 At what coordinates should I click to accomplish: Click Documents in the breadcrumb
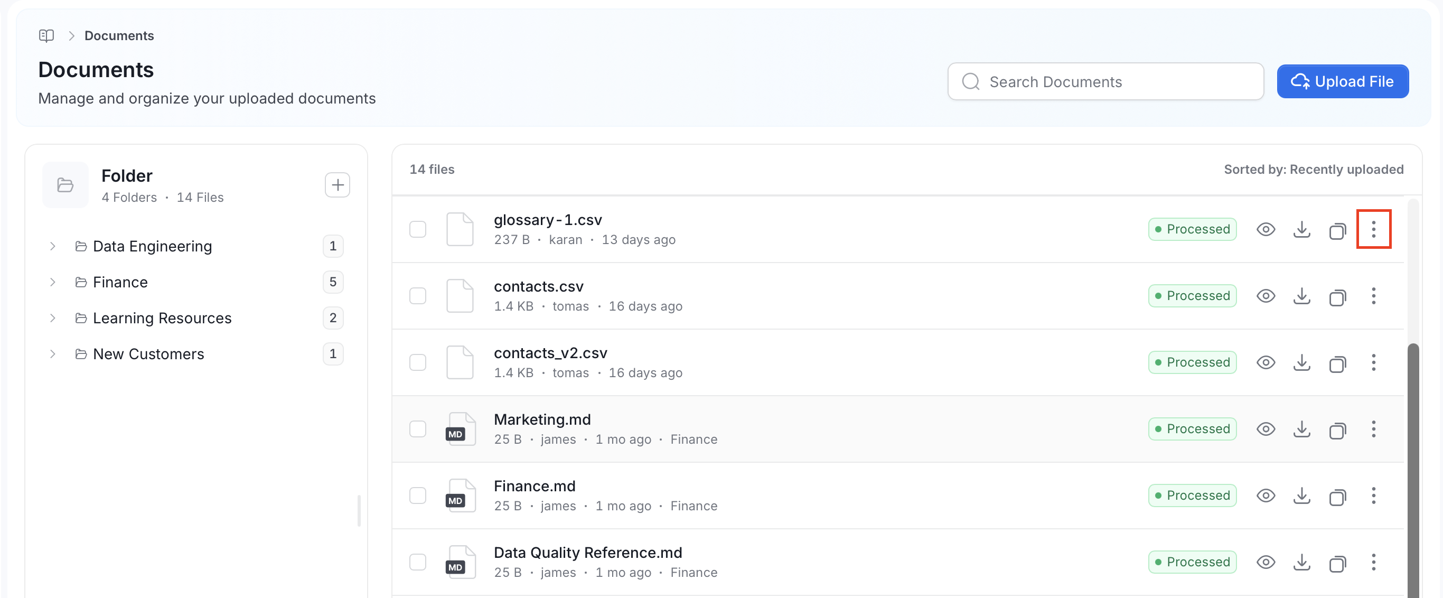119,36
